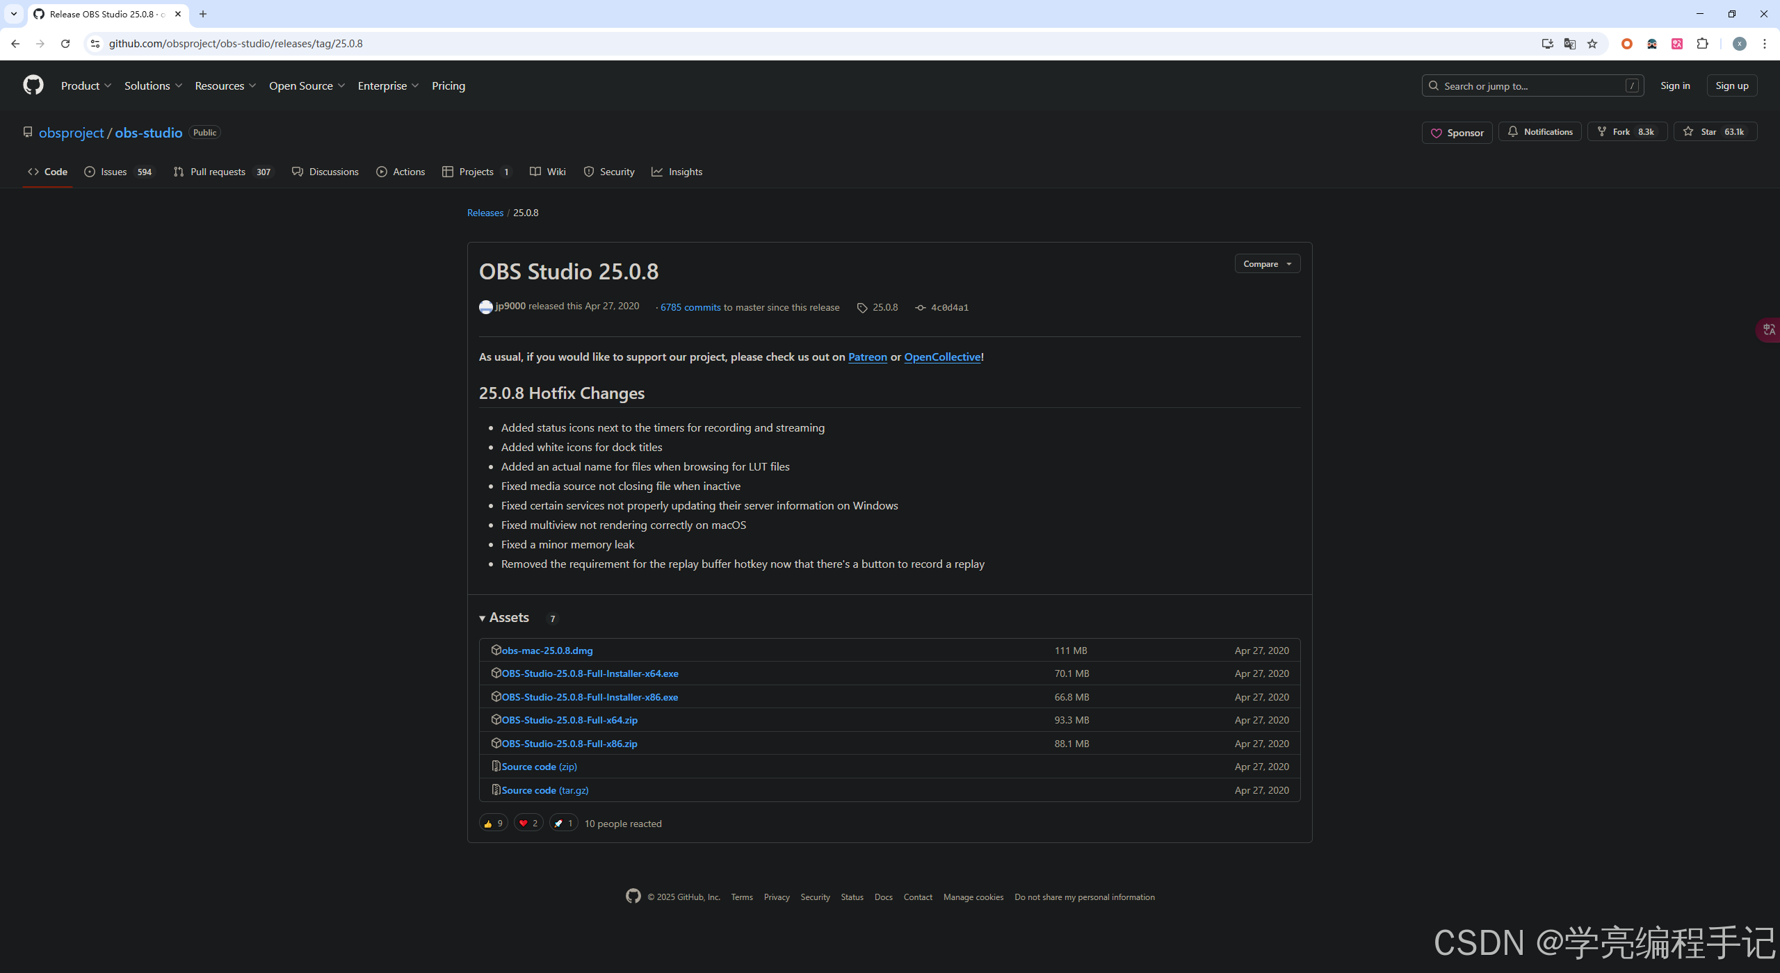Open the Pull requests tab
The width and height of the screenshot is (1780, 973).
(x=222, y=172)
